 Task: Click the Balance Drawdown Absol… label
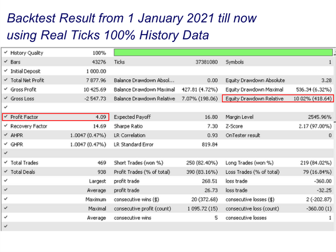pyautogui.click(x=144, y=80)
